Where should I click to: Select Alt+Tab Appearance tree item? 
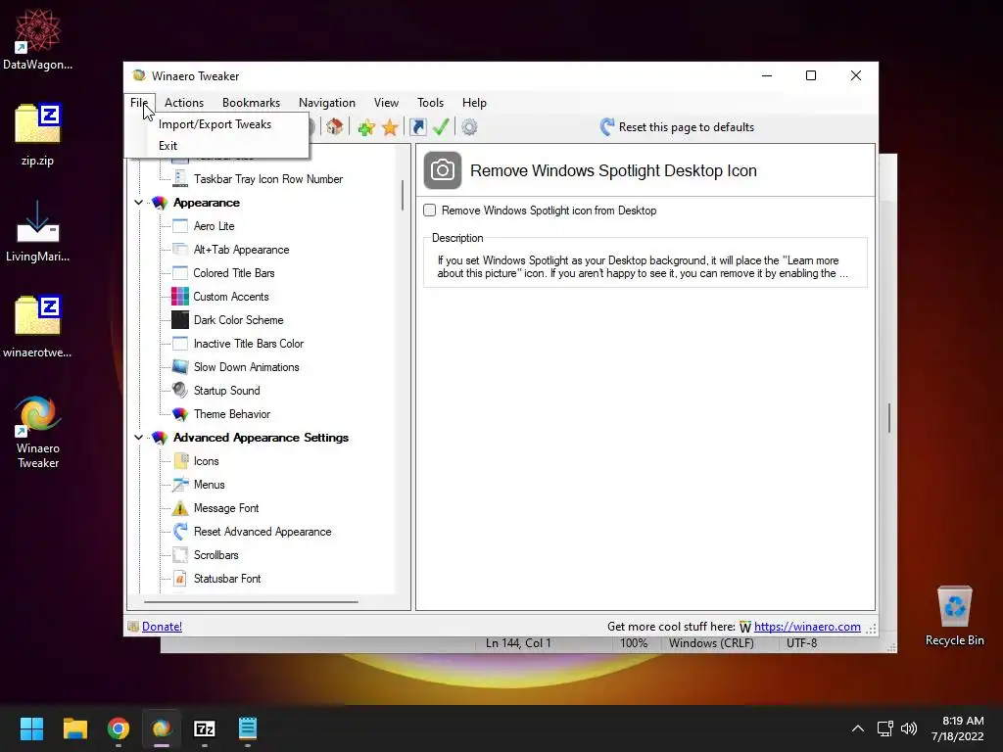coord(241,250)
